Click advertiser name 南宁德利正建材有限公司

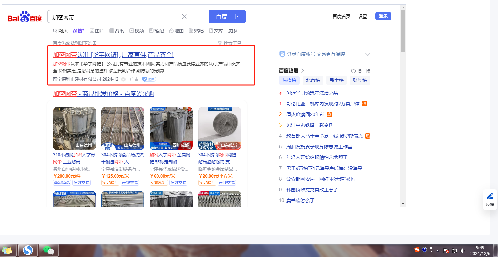coord(77,79)
